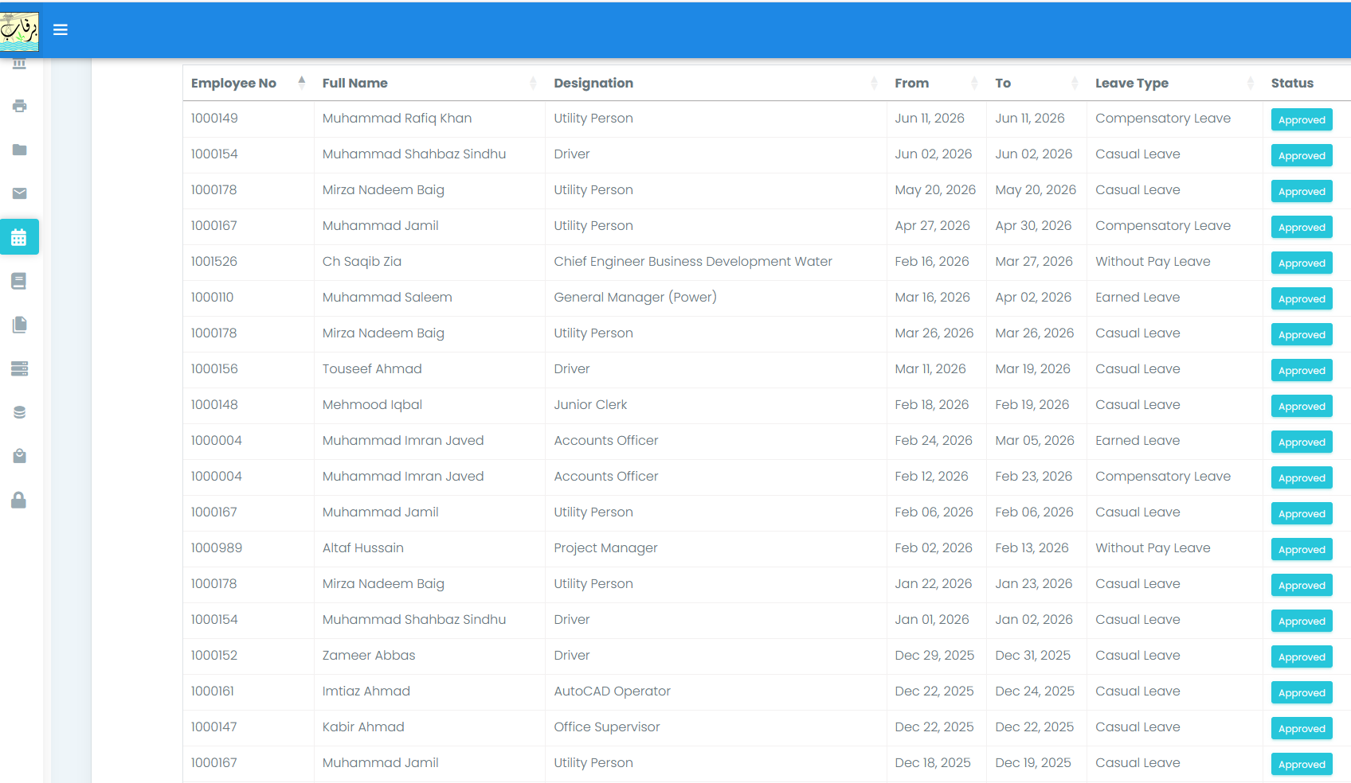Viewport: 1351px width, 783px height.
Task: Click name Touseef Ahmad
Action: pyautogui.click(x=372, y=368)
